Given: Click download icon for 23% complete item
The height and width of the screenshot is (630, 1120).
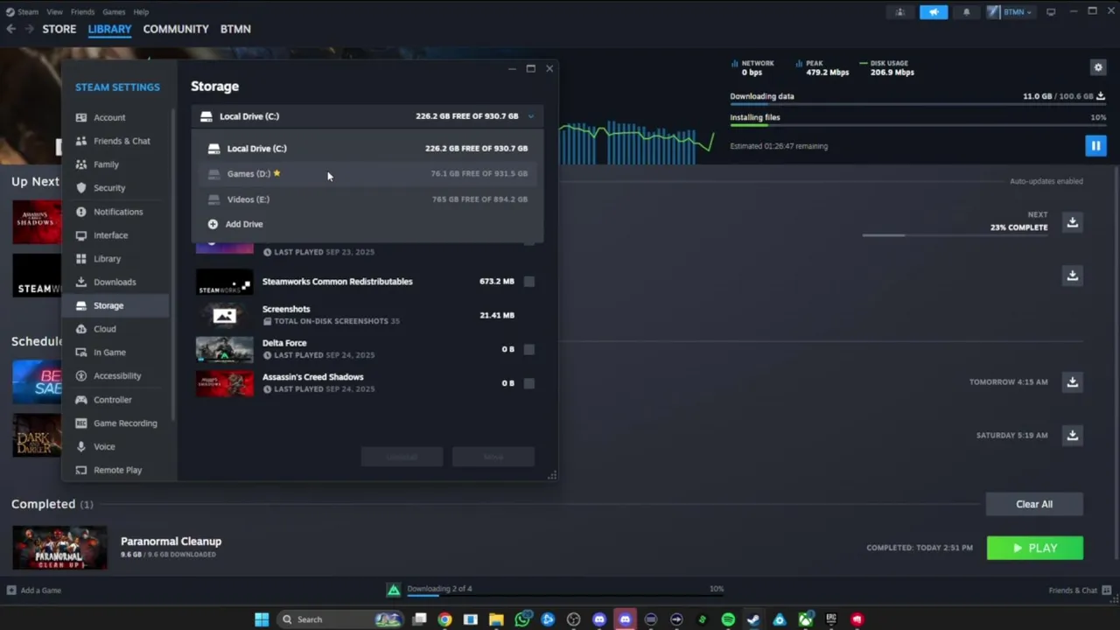Looking at the screenshot, I should (x=1072, y=222).
